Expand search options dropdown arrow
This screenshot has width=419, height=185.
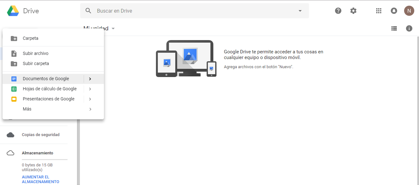click(x=300, y=11)
